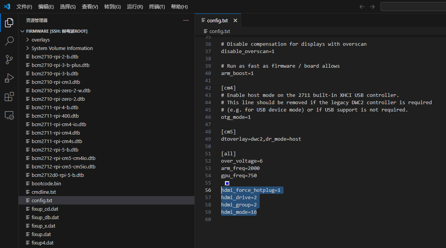Open the Extensions view icon
Screen dimensions: 446x248
pos(9,97)
